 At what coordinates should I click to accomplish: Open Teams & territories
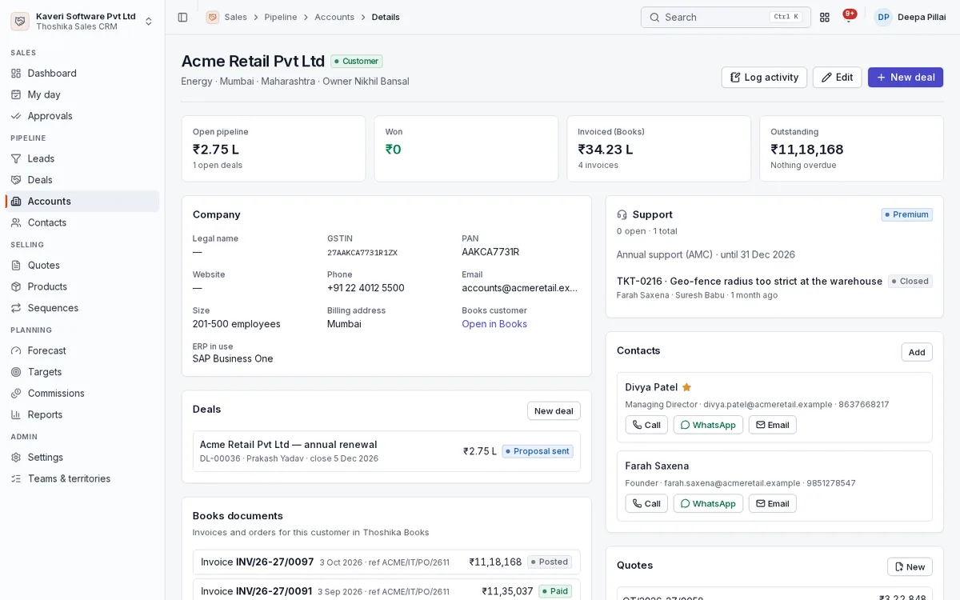(x=82, y=478)
